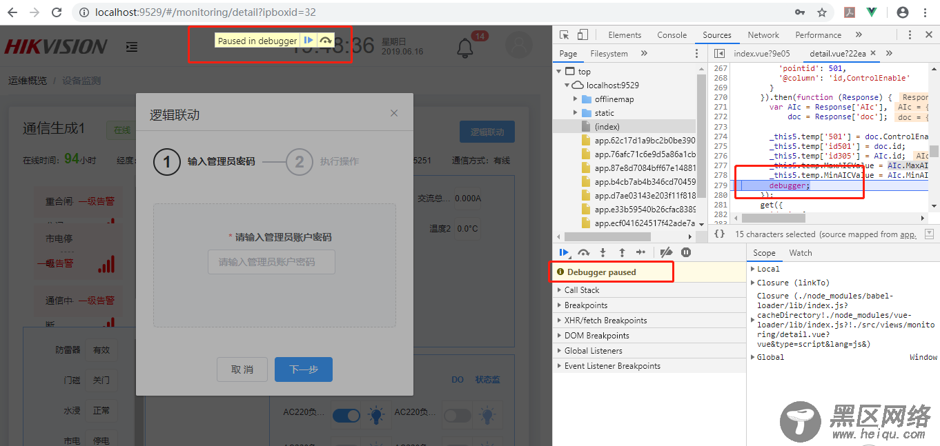Turn on the disabled AC220 switch
Image resolution: width=940 pixels, height=446 pixels.
458,416
